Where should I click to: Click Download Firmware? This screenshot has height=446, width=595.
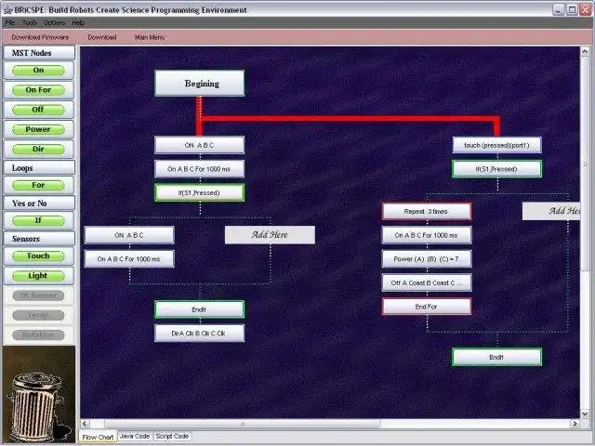(40, 37)
